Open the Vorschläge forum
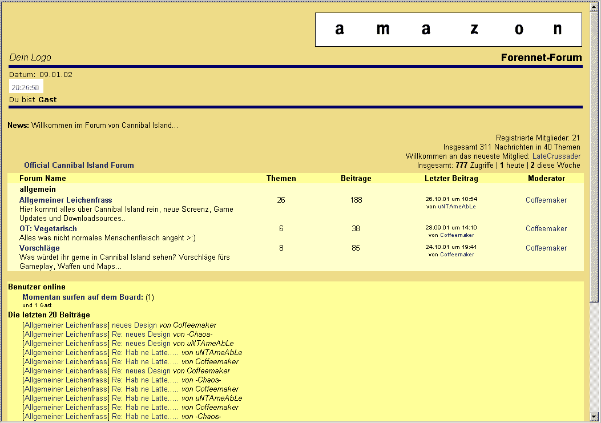Viewport: 601px width, 423px height. (39, 248)
